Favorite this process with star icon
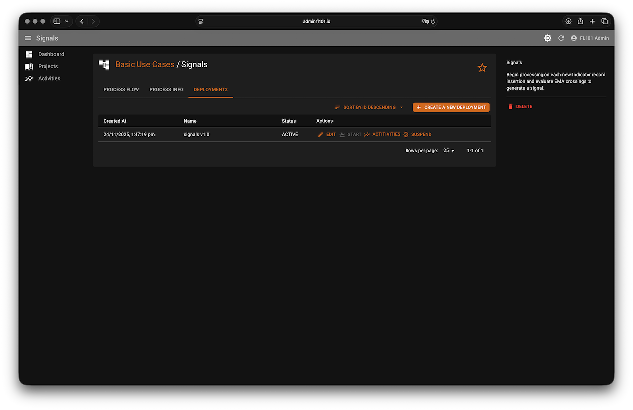Viewport: 633px width, 410px height. (482, 68)
